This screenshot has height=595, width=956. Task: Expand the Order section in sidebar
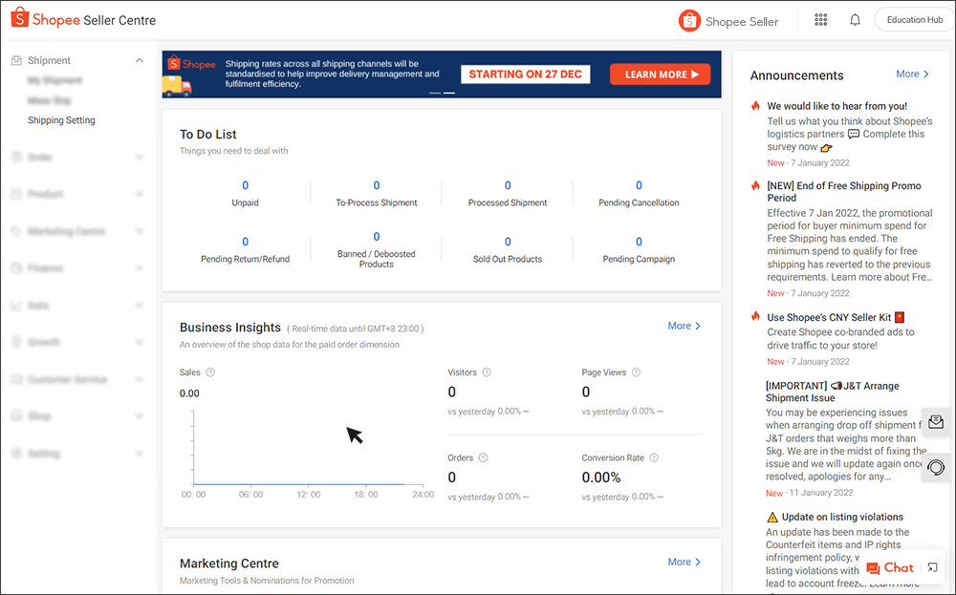click(140, 157)
